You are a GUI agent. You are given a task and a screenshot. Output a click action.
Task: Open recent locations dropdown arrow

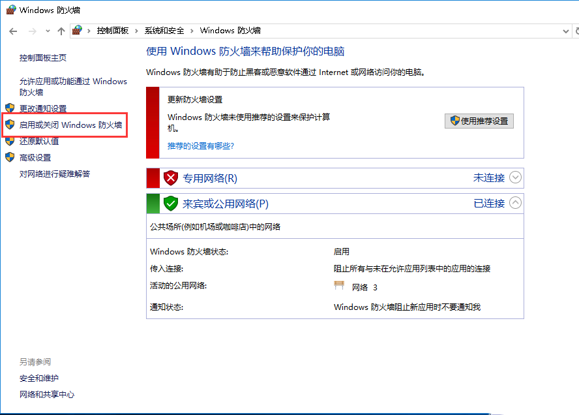(48, 31)
